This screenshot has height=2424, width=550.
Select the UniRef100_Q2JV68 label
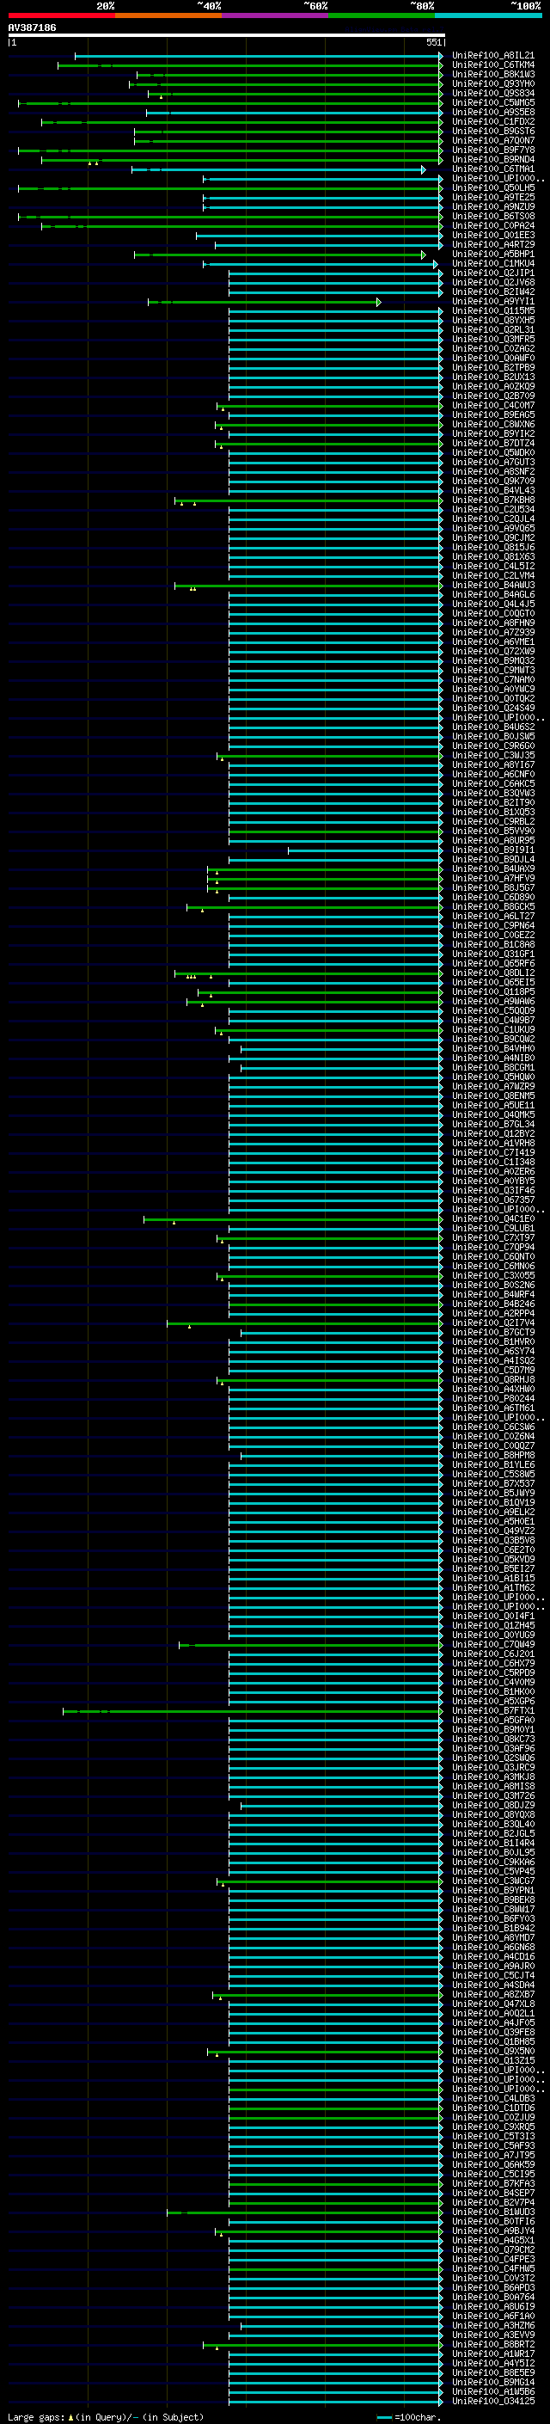[x=492, y=282]
